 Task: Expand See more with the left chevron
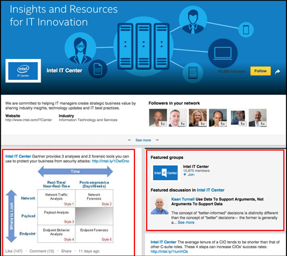pos(129,140)
